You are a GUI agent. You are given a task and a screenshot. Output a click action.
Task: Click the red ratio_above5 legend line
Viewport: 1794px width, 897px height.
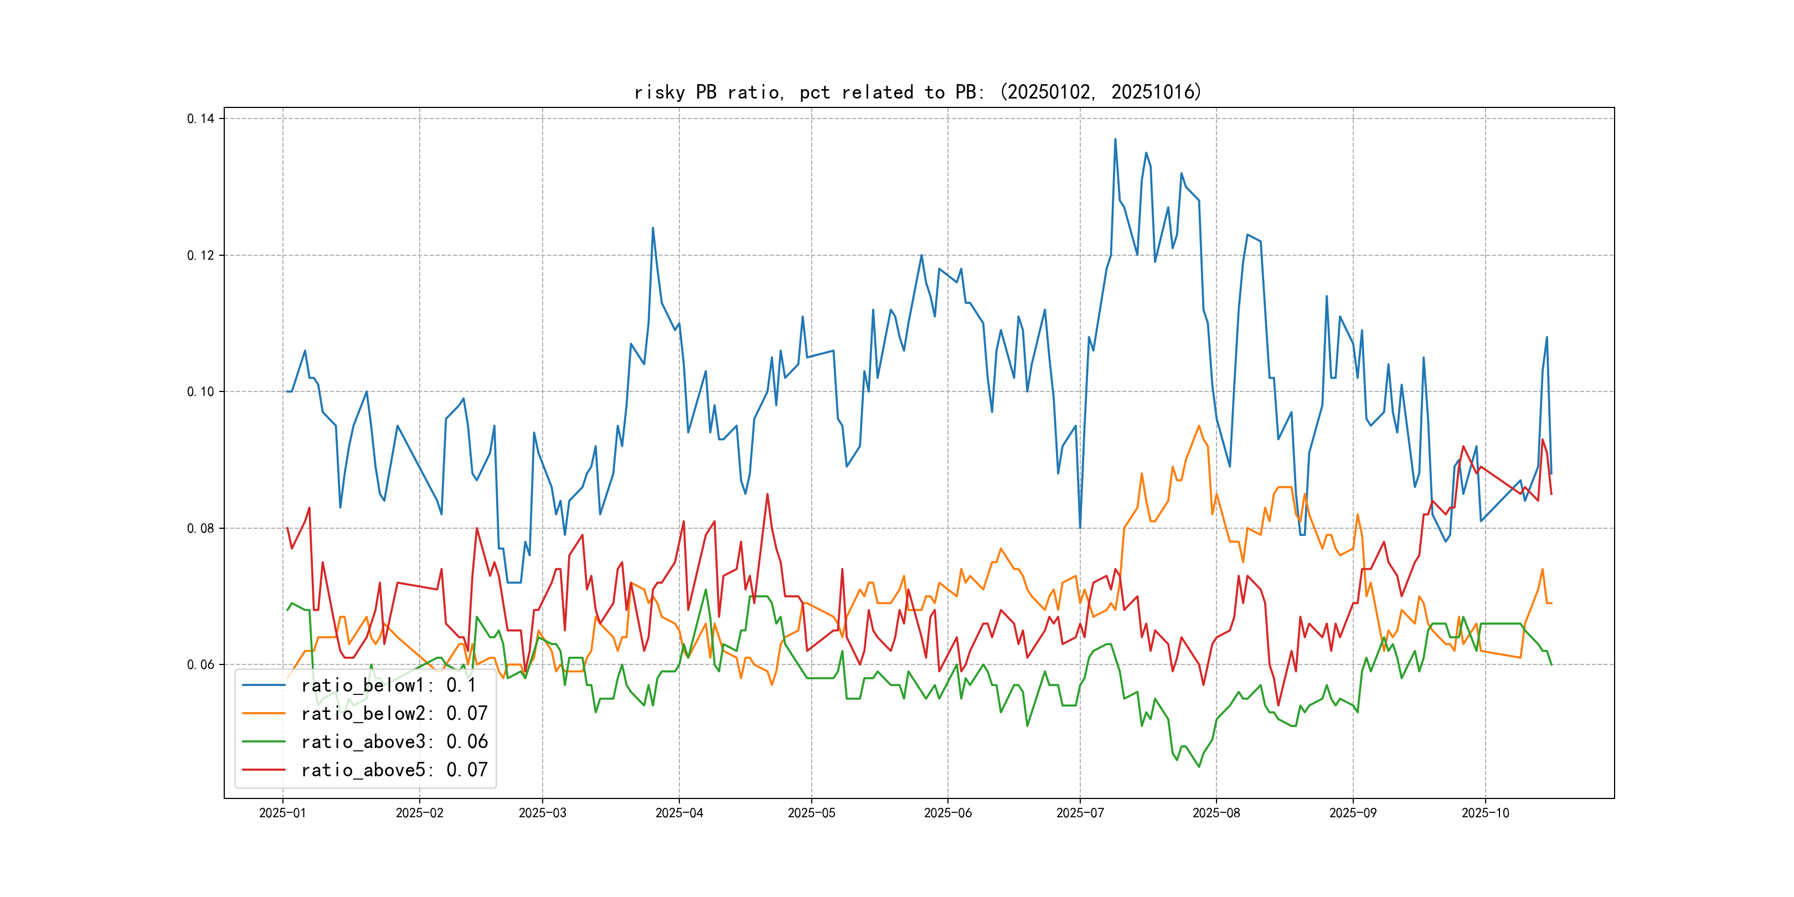[263, 770]
